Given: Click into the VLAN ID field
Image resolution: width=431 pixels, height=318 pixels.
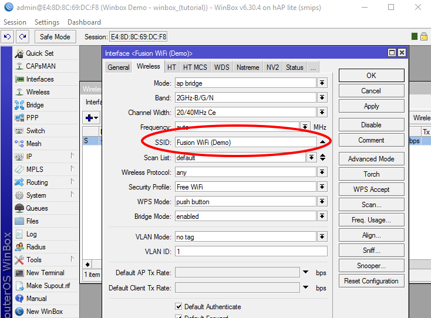Looking at the screenshot, I should click(x=251, y=251).
